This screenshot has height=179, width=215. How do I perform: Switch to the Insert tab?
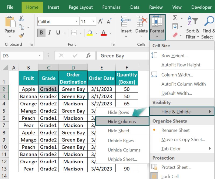point(54,7)
